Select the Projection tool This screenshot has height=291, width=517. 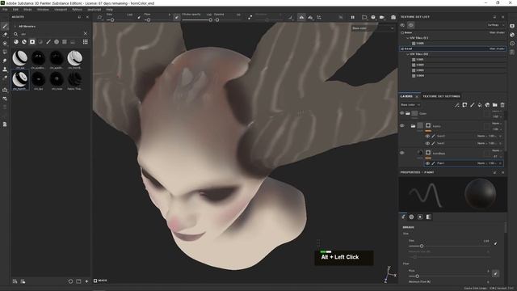(x=5, y=43)
